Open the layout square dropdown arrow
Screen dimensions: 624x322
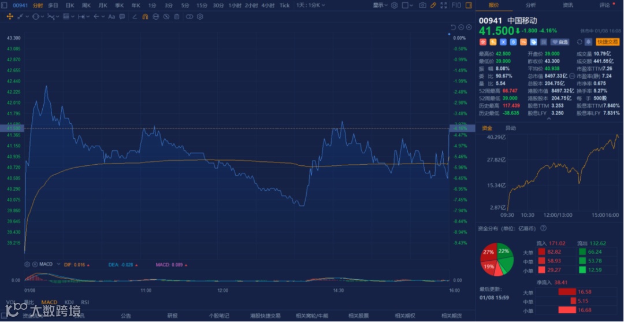tap(411, 5)
